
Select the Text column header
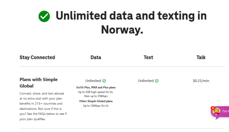click(148, 57)
